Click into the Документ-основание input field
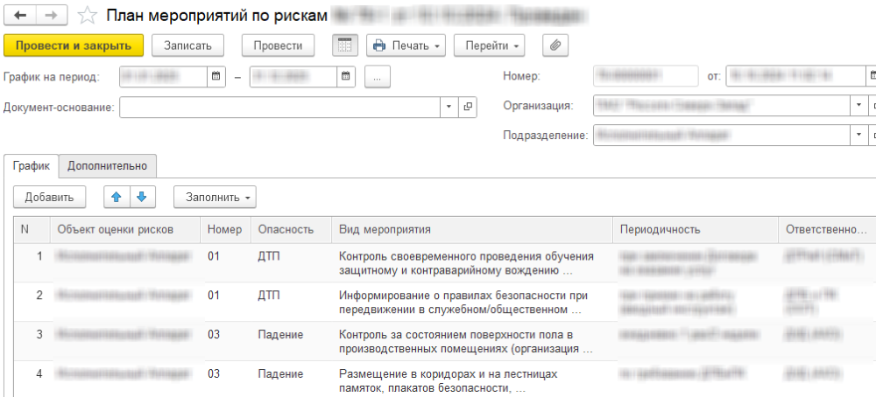This screenshot has width=876, height=397. [x=280, y=107]
